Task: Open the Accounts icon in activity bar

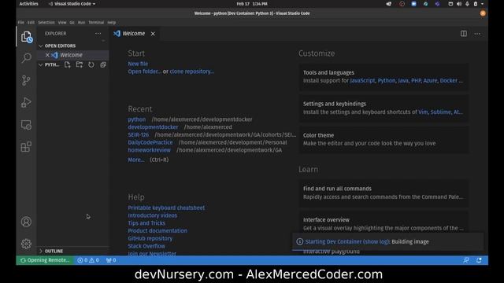Action: point(26,222)
